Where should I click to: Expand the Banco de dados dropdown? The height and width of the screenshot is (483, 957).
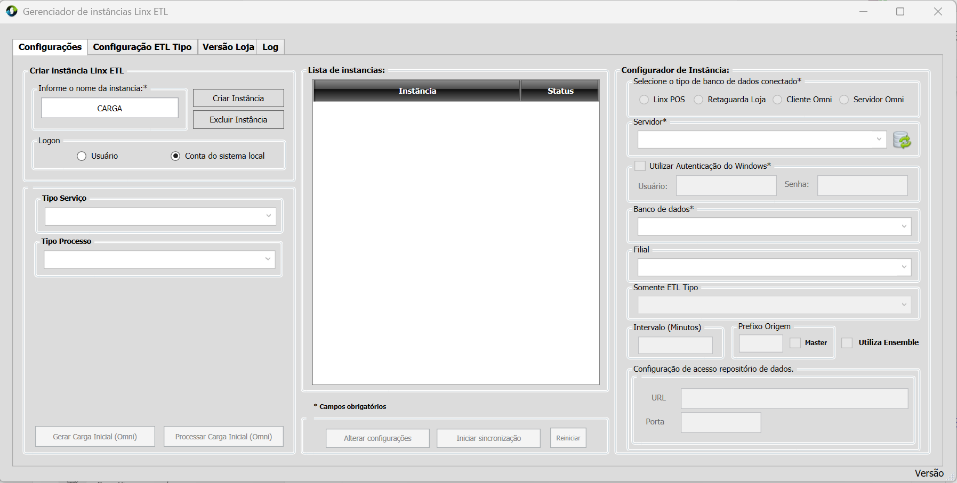click(775, 227)
